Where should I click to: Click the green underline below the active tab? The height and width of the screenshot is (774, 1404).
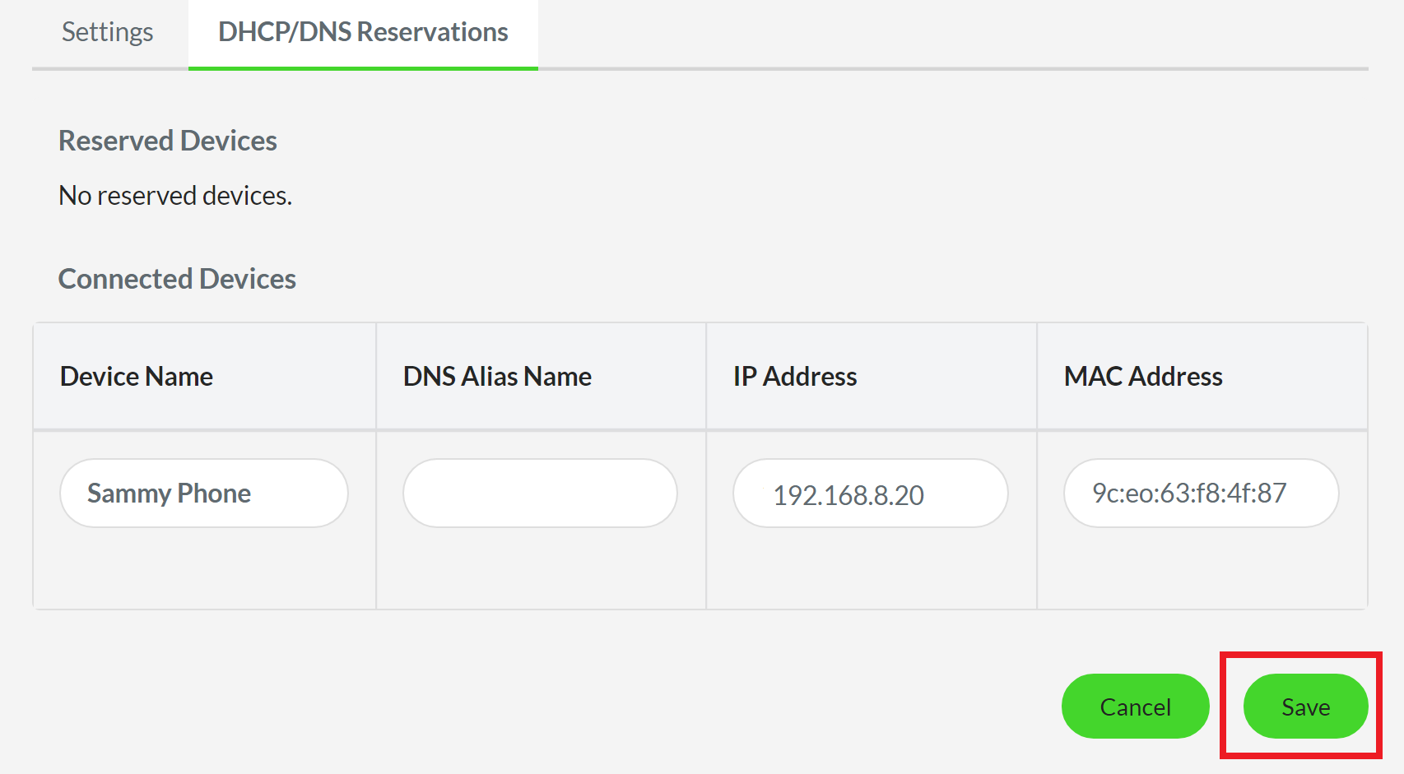pos(362,71)
